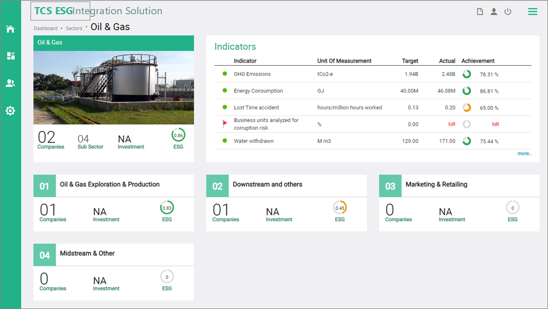548x309 pixels.
Task: Click the 04 number tile
Action: coord(44,255)
